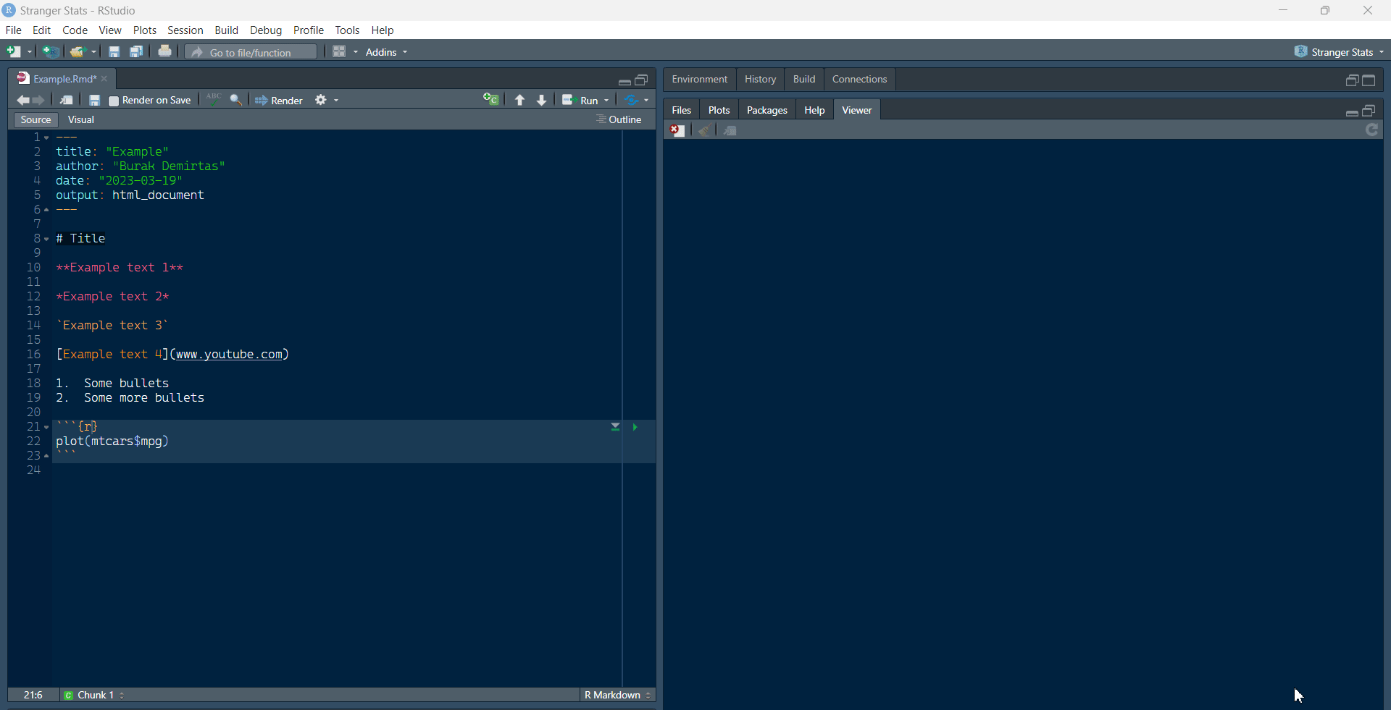The width and height of the screenshot is (1391, 710).
Task: Focus the Go to file/function field
Action: 251,52
